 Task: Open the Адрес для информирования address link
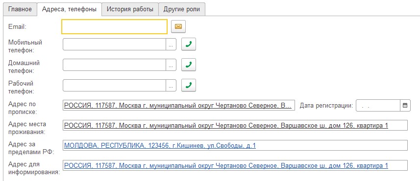tap(226, 166)
